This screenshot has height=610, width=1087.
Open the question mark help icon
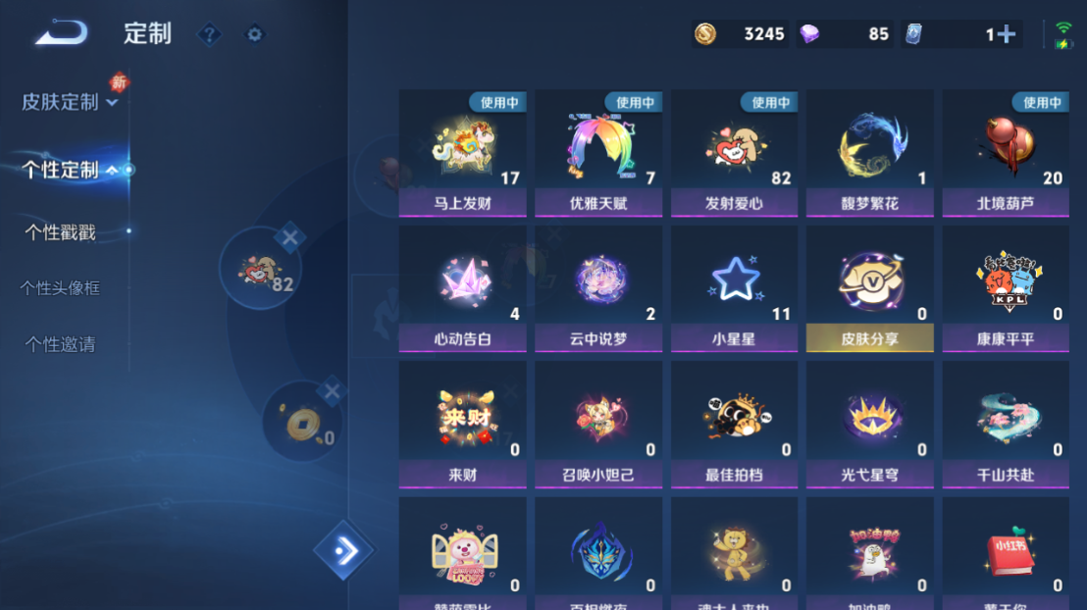pyautogui.click(x=209, y=34)
